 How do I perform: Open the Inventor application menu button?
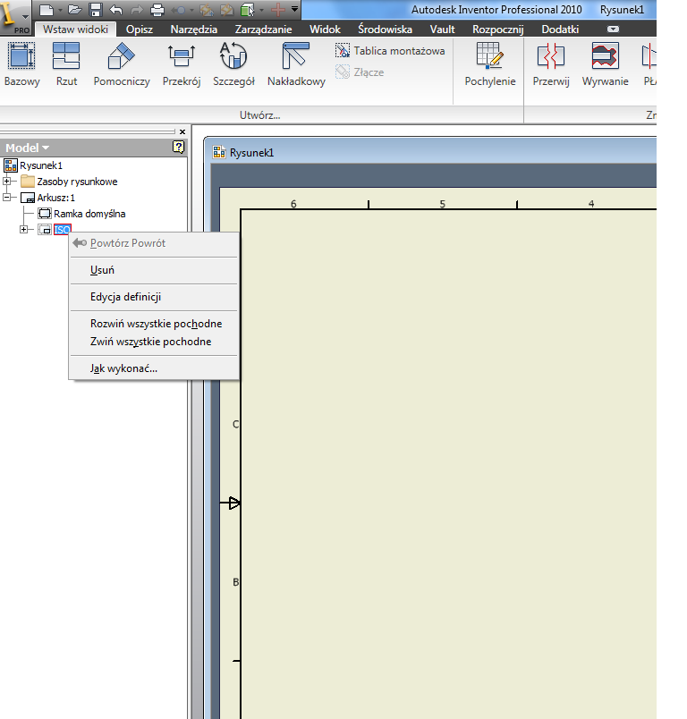tap(13, 17)
